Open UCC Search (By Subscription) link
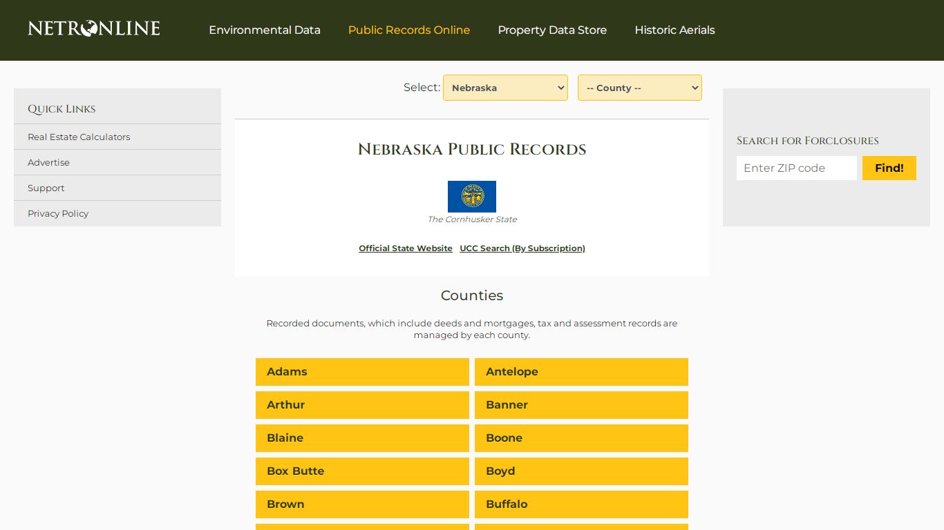 click(522, 248)
